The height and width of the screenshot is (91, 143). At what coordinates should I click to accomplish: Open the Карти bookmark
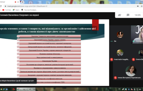click(16, 10)
